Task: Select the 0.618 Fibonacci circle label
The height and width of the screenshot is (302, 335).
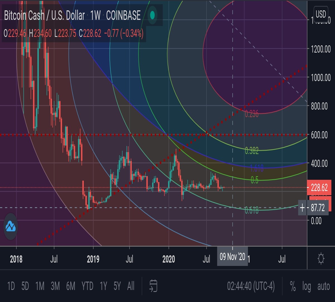Action: (252, 210)
